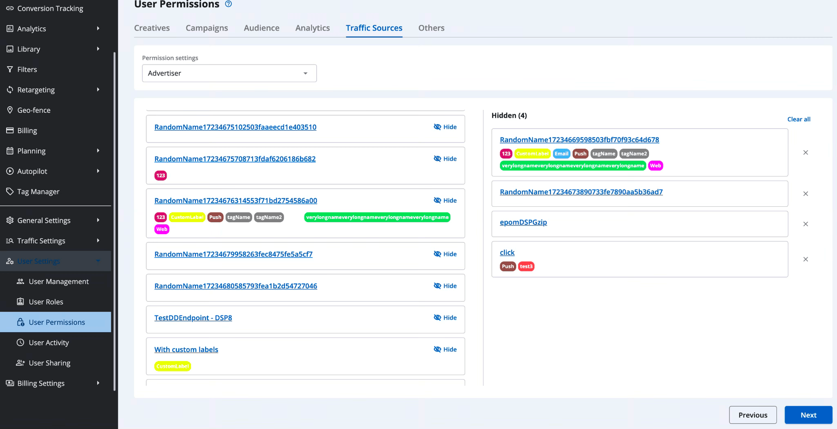Expand Billing Settings submenu arrow
The height and width of the screenshot is (429, 837).
tap(98, 383)
